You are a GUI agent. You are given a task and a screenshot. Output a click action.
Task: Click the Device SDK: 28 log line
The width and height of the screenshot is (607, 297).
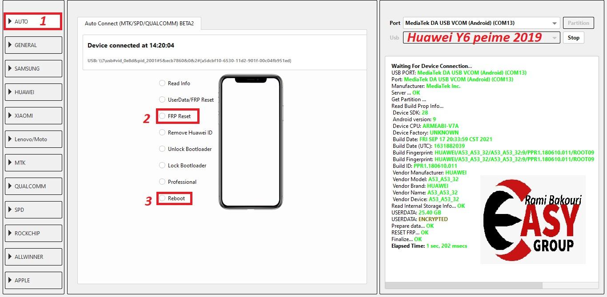pyautogui.click(x=410, y=113)
